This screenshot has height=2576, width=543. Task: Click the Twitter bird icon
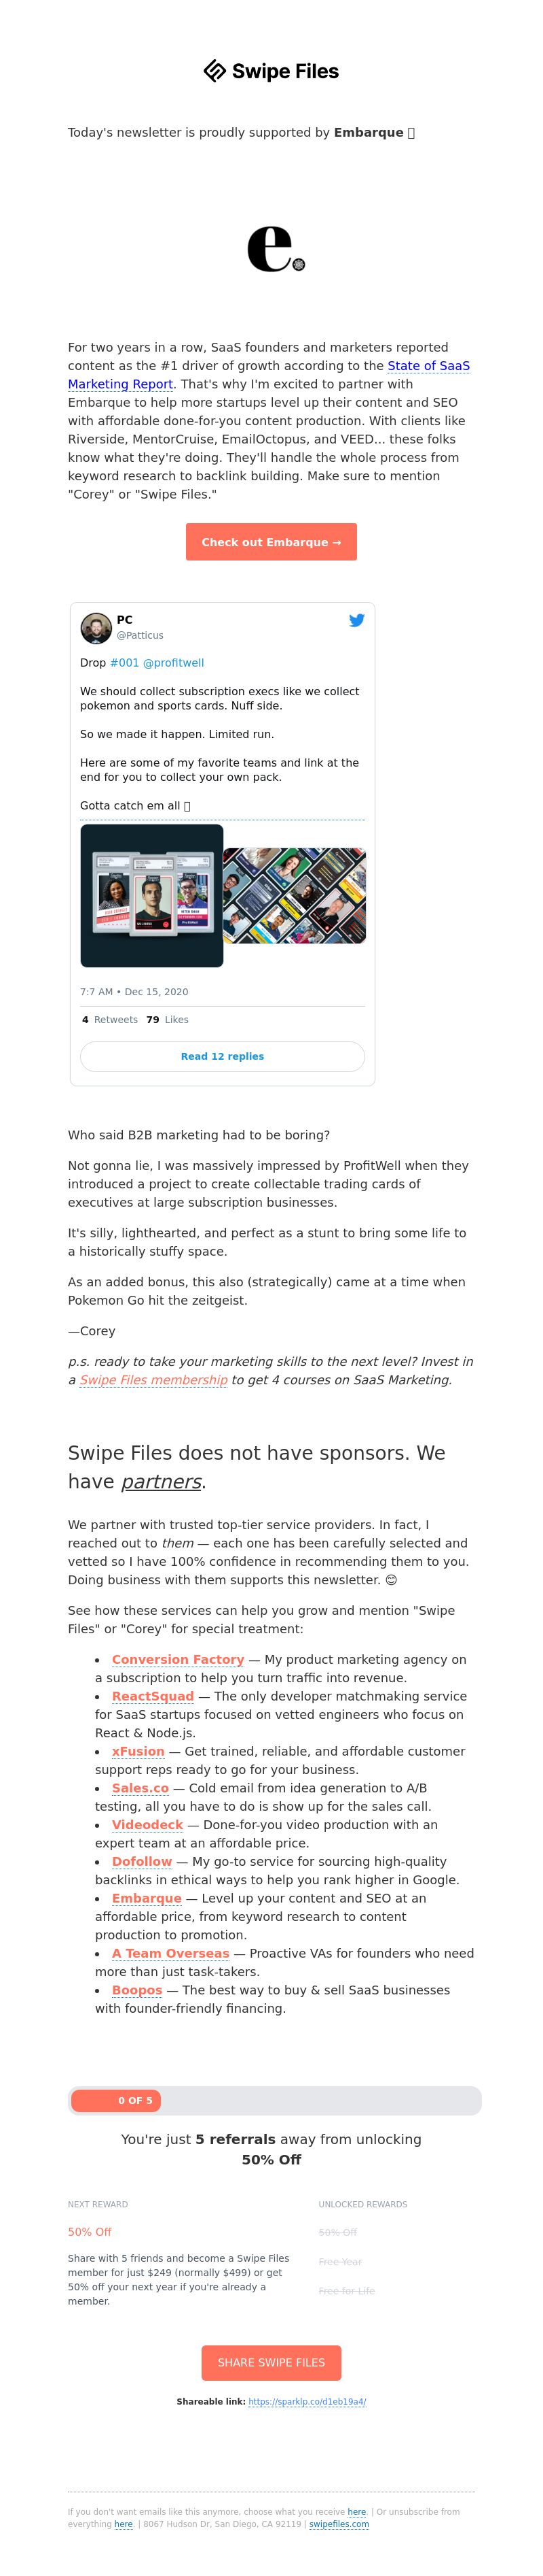356,620
